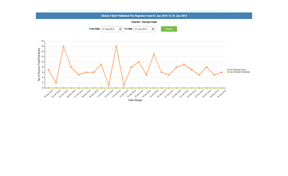The image size is (288, 176).
Task: Toggle the No of Stories Filed legend entry
Action: [x=236, y=70]
